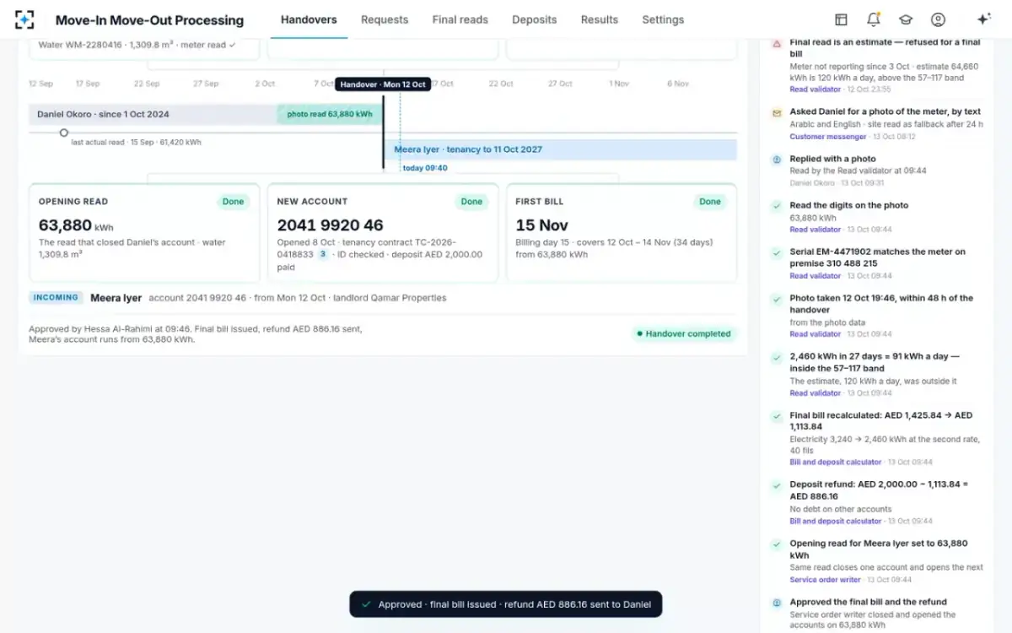Screen dimensions: 1012x633
Task: Open the sparkle assistant icon
Action: (x=982, y=19)
